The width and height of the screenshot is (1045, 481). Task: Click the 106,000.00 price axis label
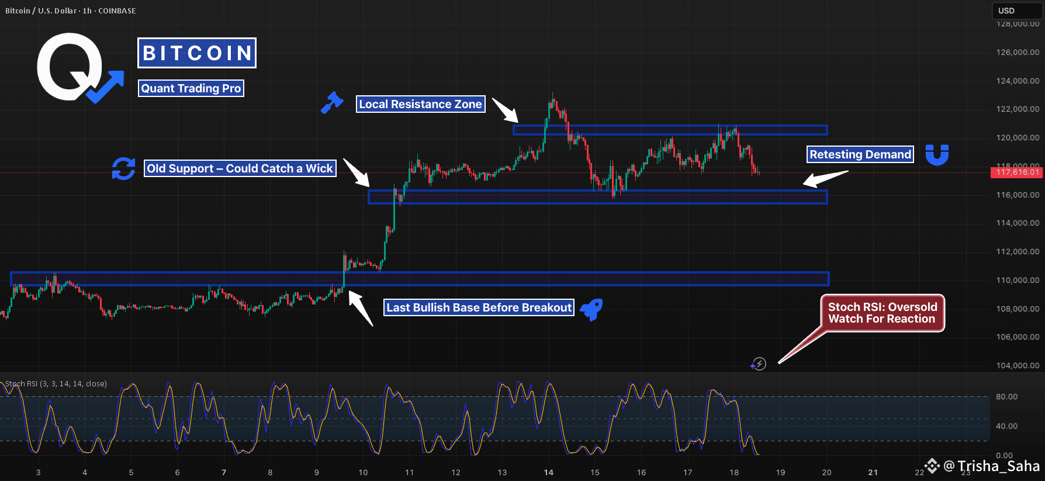(x=1018, y=337)
